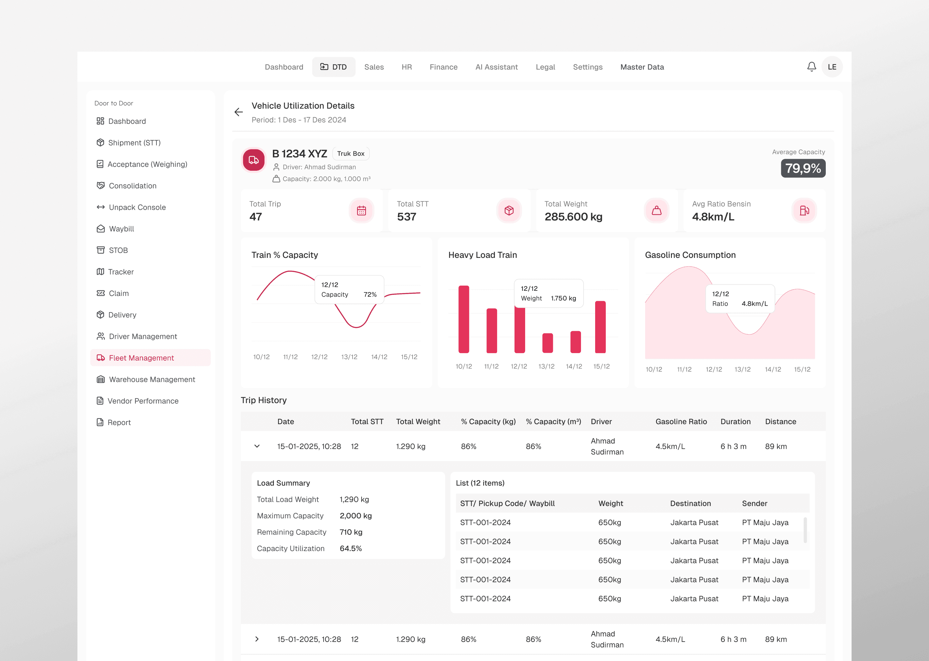Click the Distance column header
The height and width of the screenshot is (661, 929).
(x=781, y=421)
